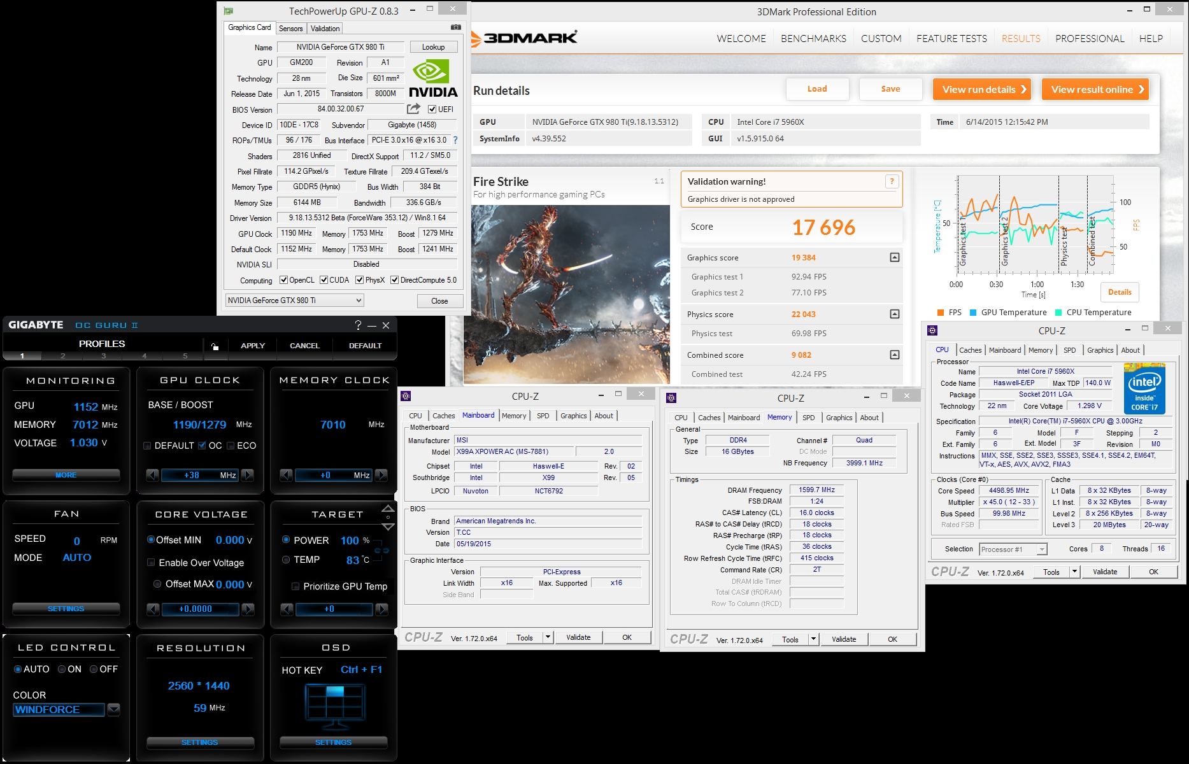Click the validation warning help question icon
Viewport: 1189px width, 764px height.
(892, 181)
